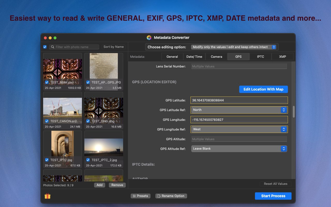Click the Presets sliders icon

pyautogui.click(x=134, y=196)
